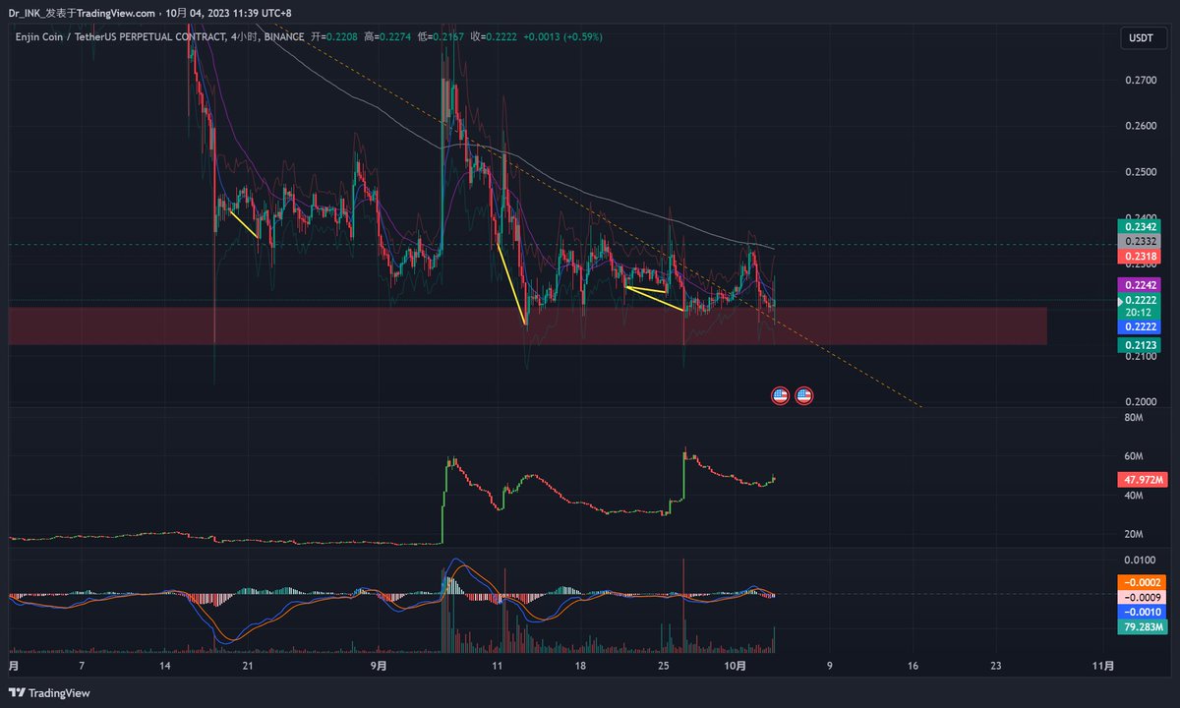Select the 0.2332 gray price label
This screenshot has width=1180, height=708.
tap(1141, 241)
